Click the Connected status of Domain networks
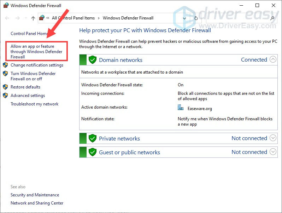The image size is (282, 213). point(254,59)
